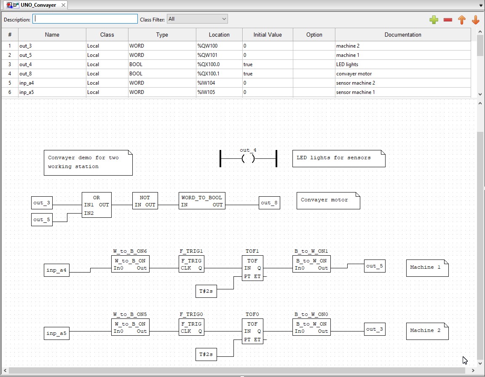
Task: Select the out_4 name cell in the variable table
Action: point(52,64)
